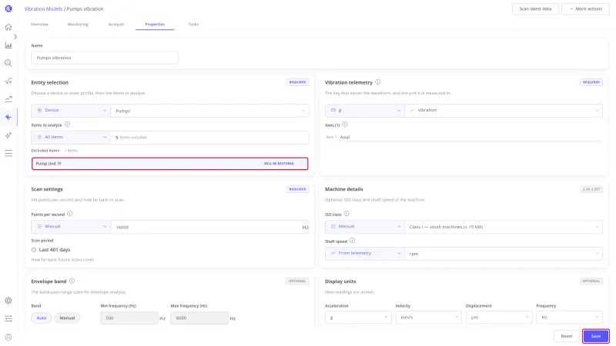616x346 pixels.
Task: Open the square root formula sidebar icon
Action: click(8, 82)
